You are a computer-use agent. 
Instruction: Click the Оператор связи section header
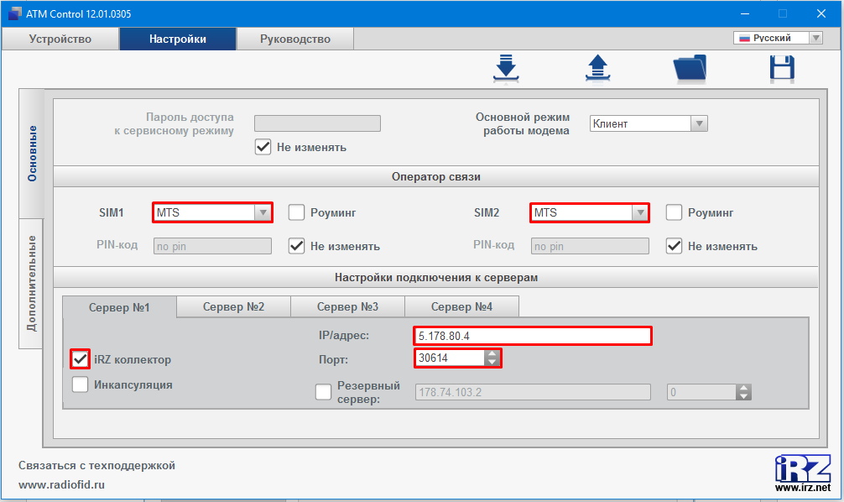tap(436, 176)
